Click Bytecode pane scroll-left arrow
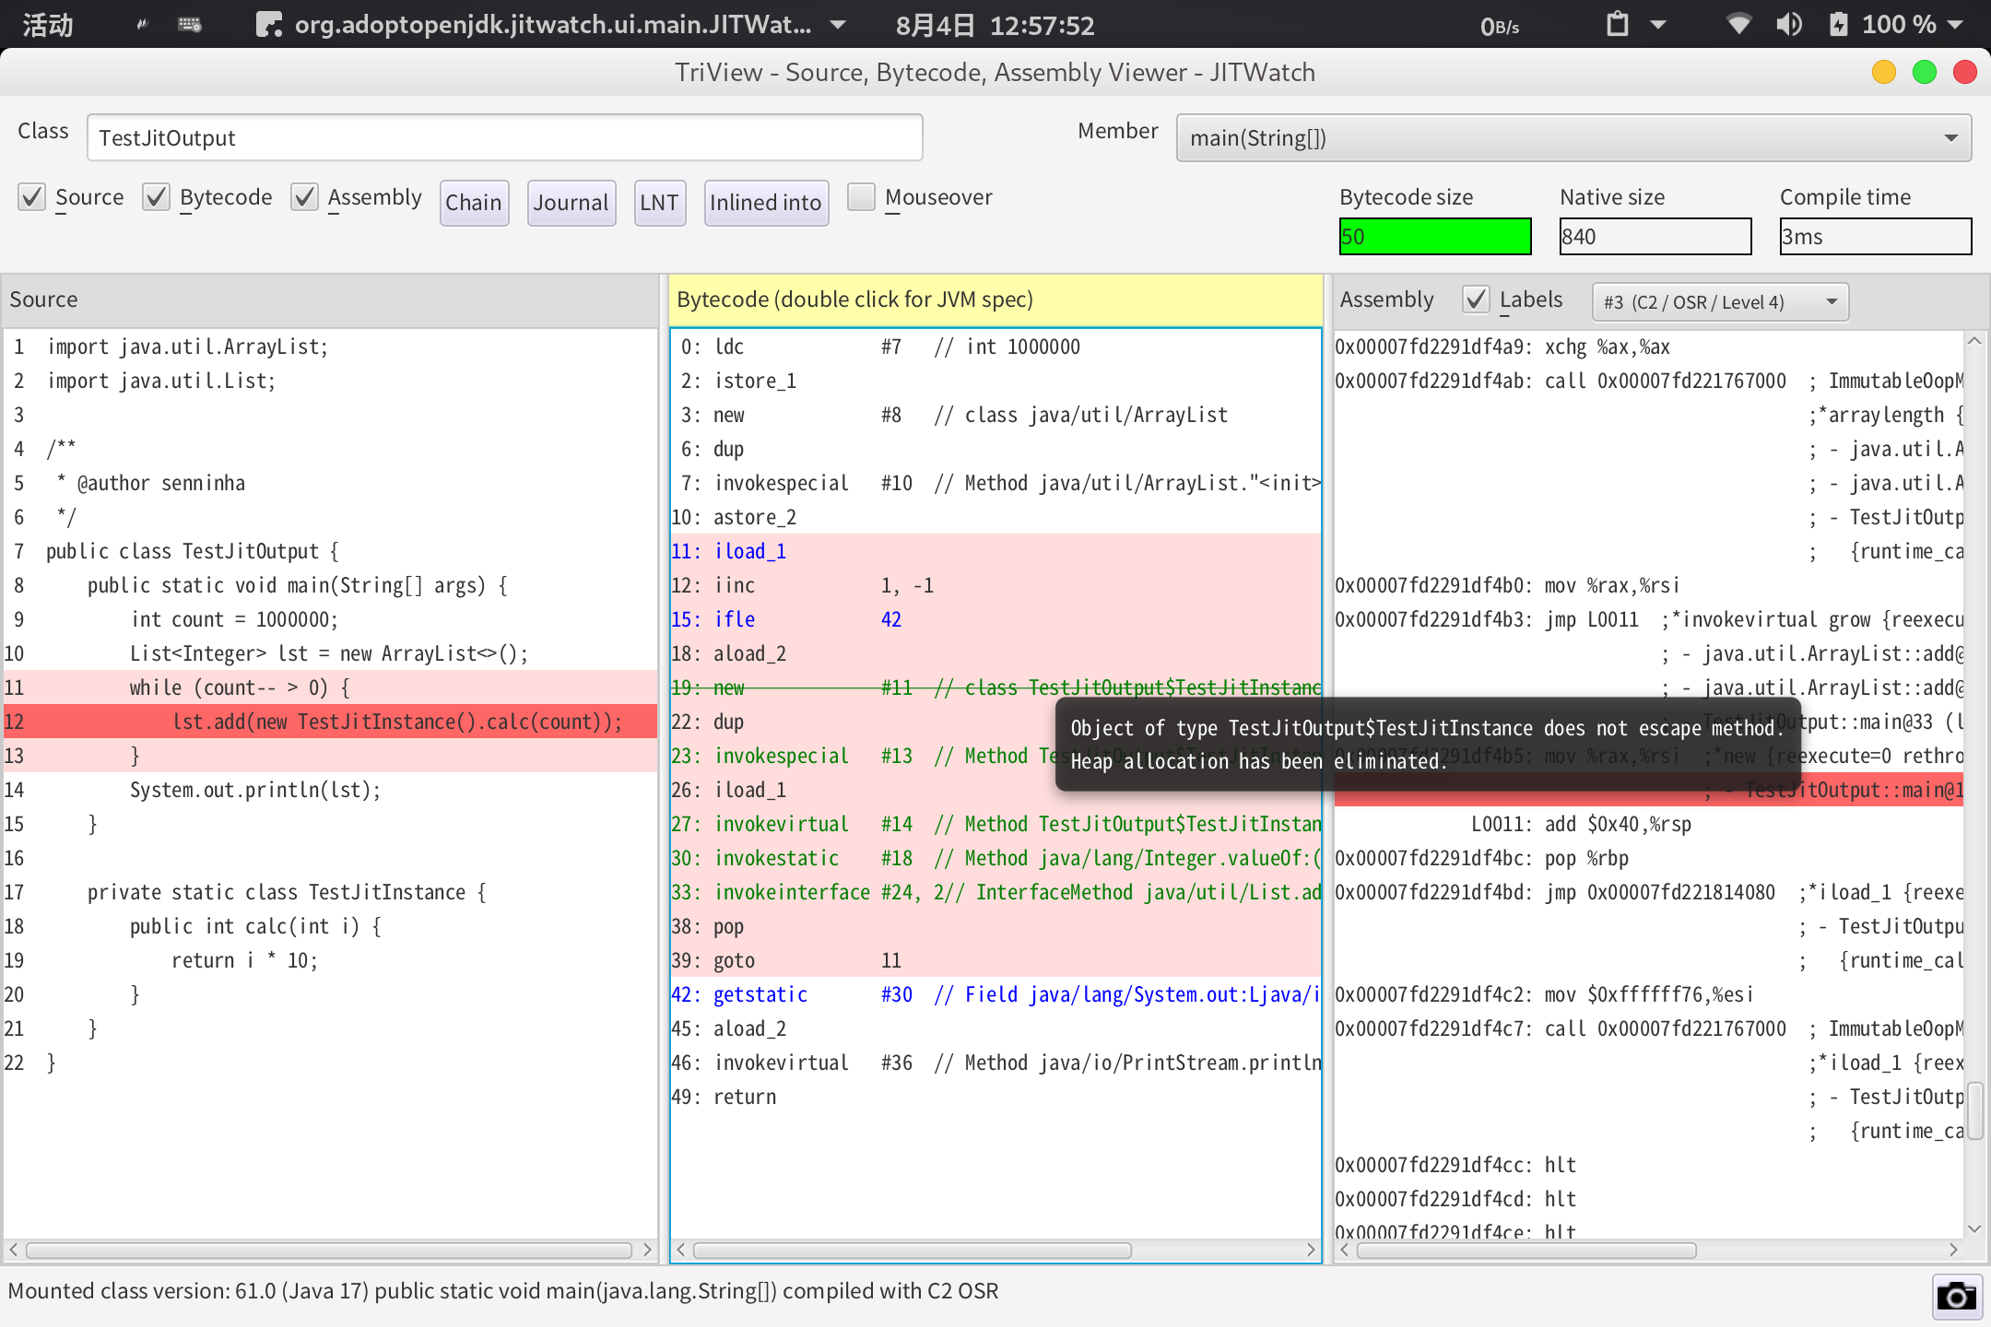This screenshot has width=1991, height=1327. click(680, 1250)
